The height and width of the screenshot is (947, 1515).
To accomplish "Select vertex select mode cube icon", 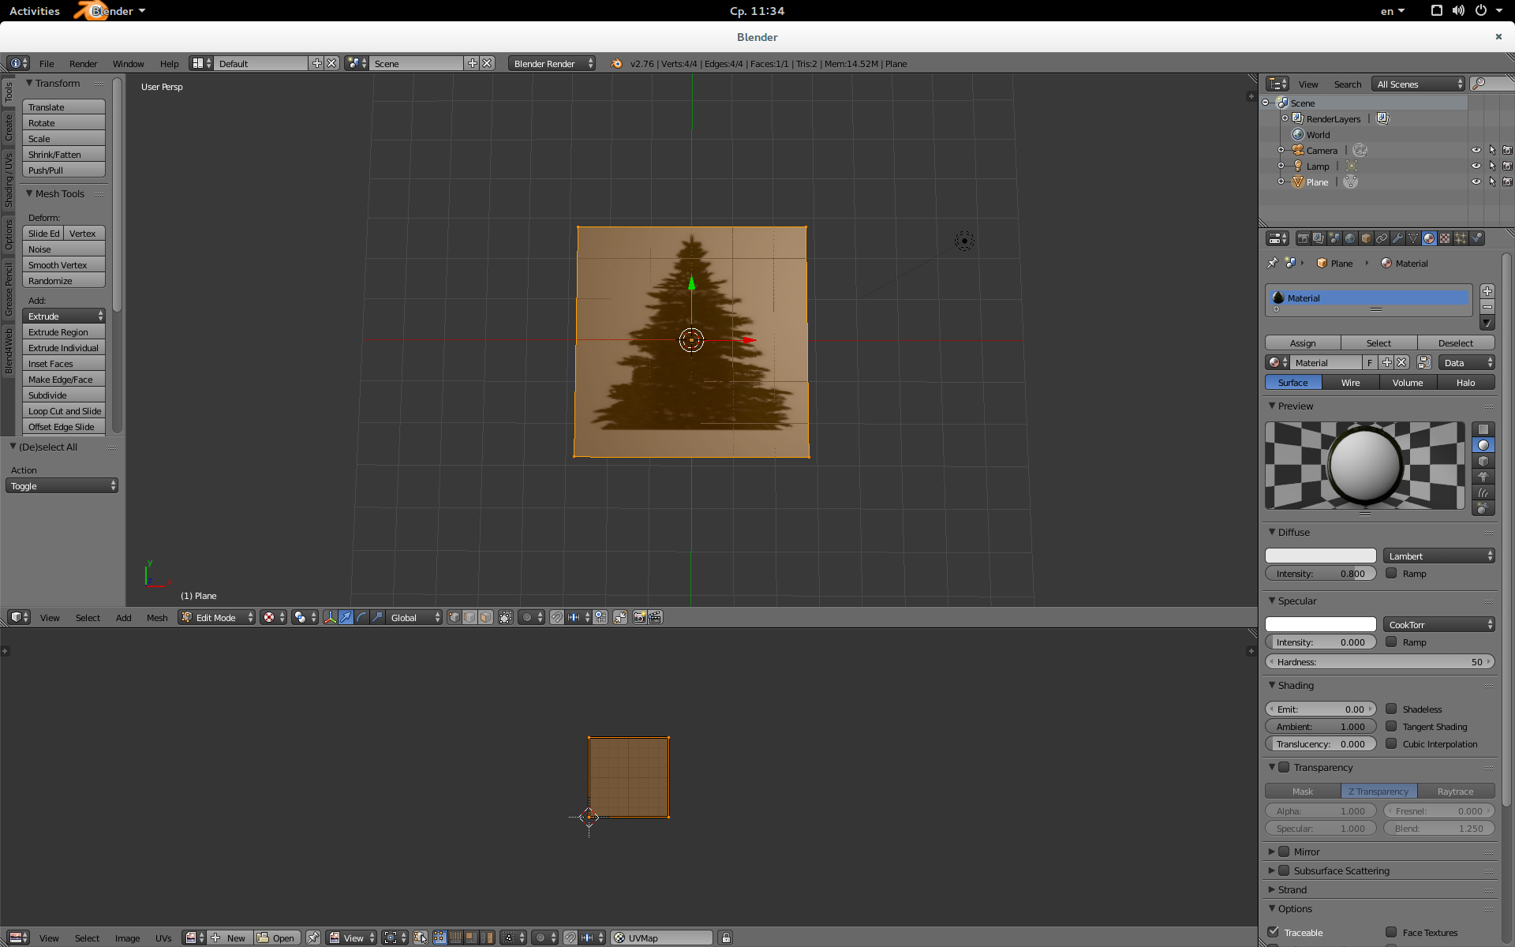I will click(454, 618).
